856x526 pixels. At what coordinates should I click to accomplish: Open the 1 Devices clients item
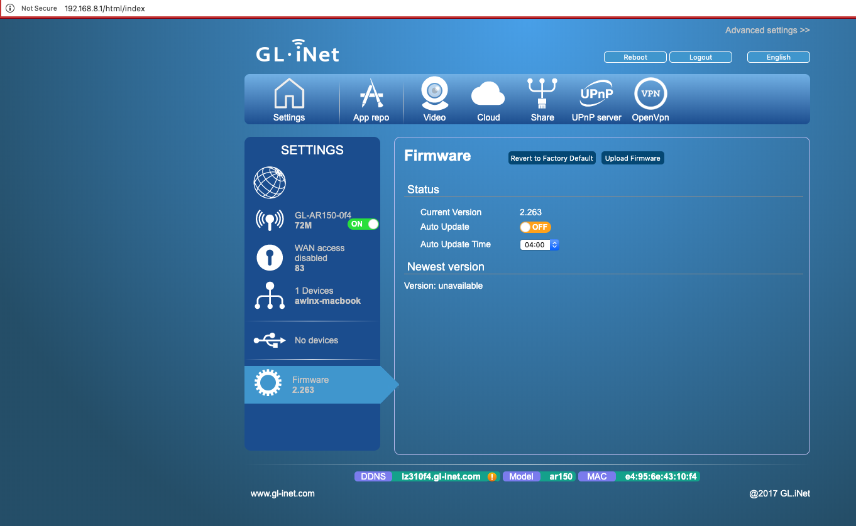pos(312,296)
